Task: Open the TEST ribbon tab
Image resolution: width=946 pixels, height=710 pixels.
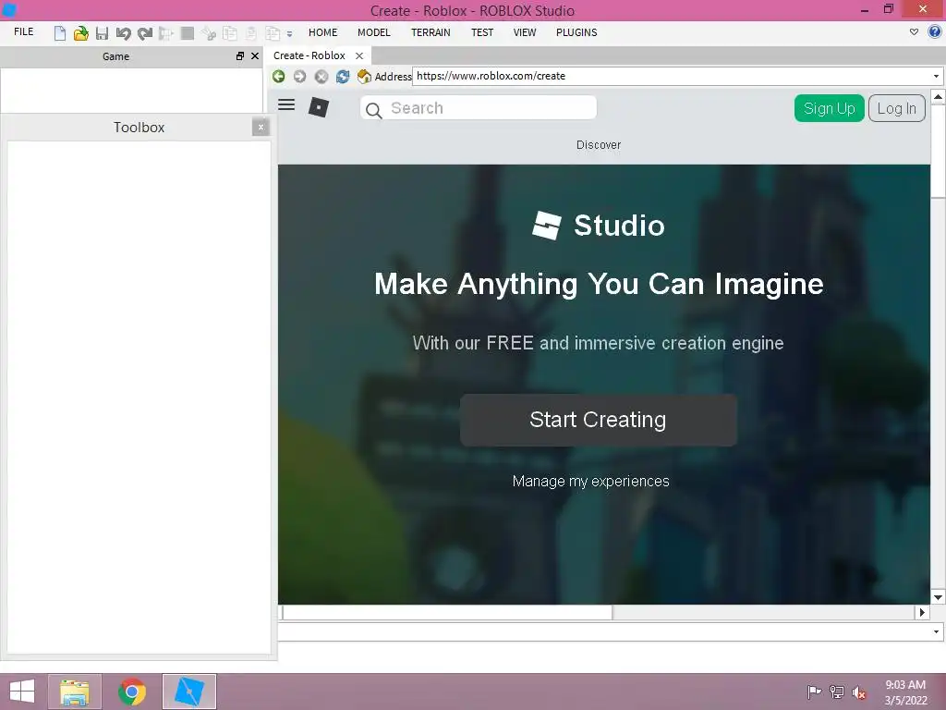Action: [x=482, y=32]
